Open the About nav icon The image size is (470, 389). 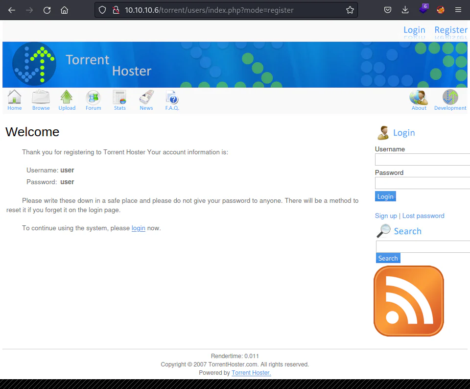tap(419, 100)
